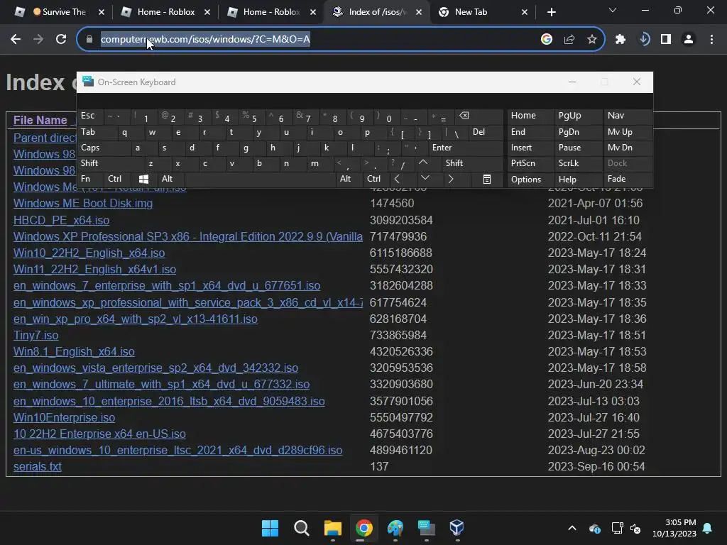Open the VirtualBox cube taskbar icon
This screenshot has width=727, height=545.
pos(457,528)
